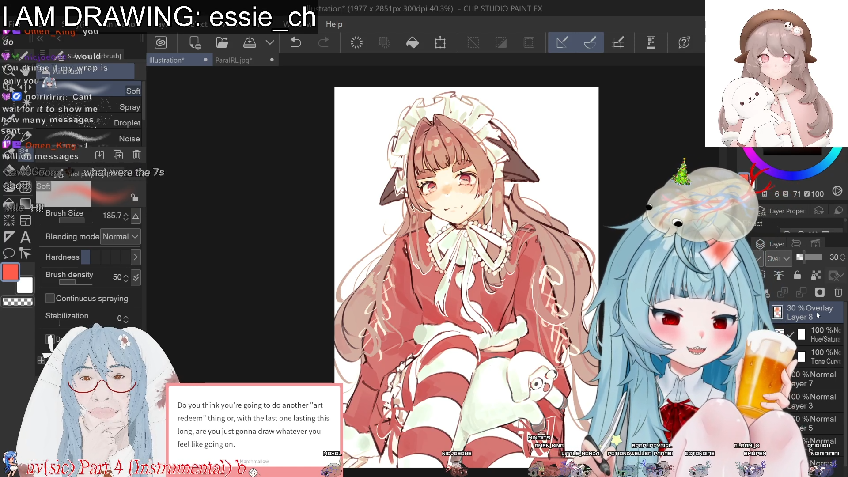The height and width of the screenshot is (477, 848).
Task: Click the Open file folder icon
Action: [222, 42]
